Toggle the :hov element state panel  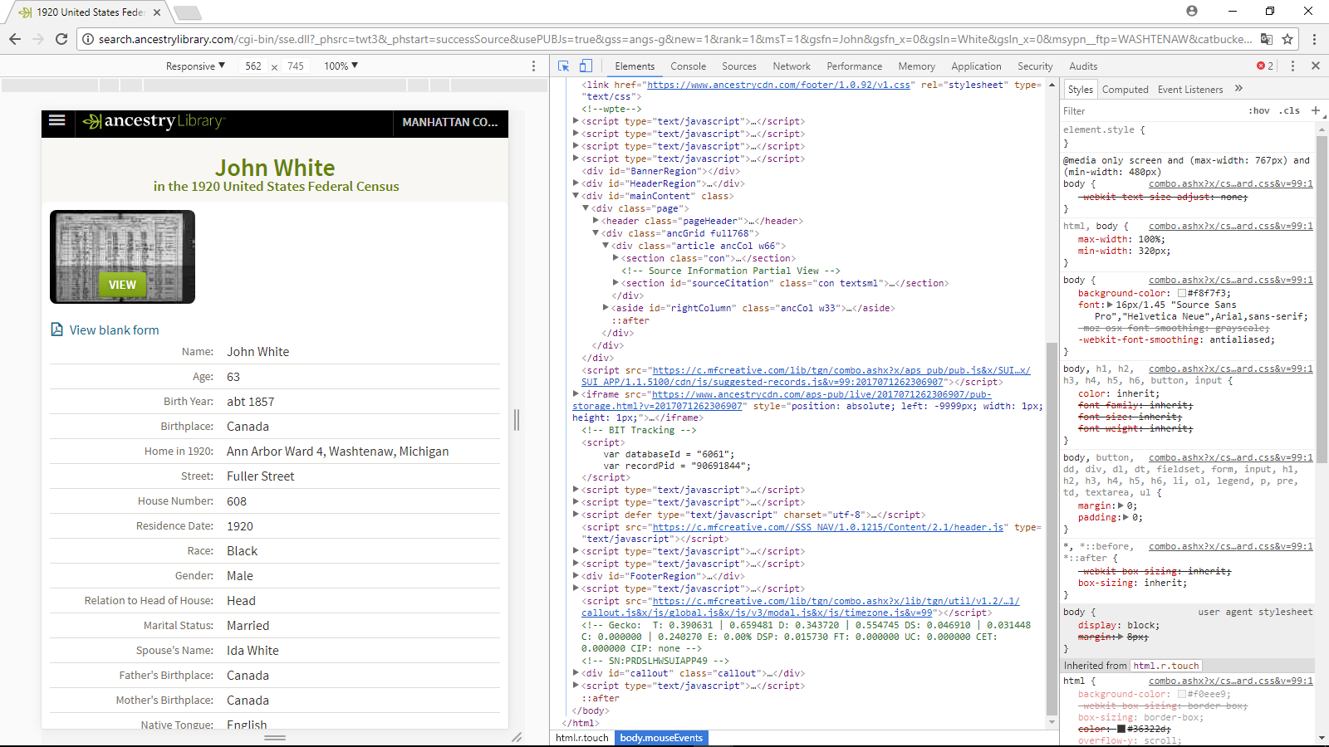[1258, 110]
